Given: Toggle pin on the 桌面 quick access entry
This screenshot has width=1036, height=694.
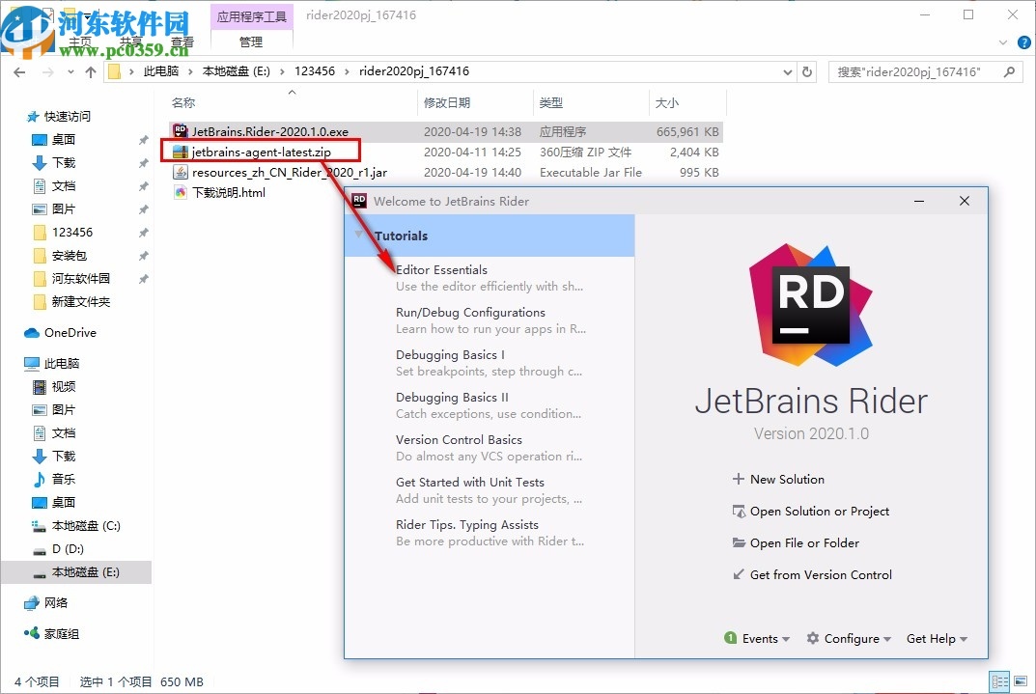Looking at the screenshot, I should [x=143, y=140].
